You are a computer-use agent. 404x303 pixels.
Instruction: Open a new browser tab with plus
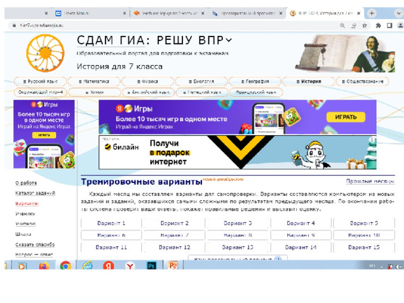point(372,13)
